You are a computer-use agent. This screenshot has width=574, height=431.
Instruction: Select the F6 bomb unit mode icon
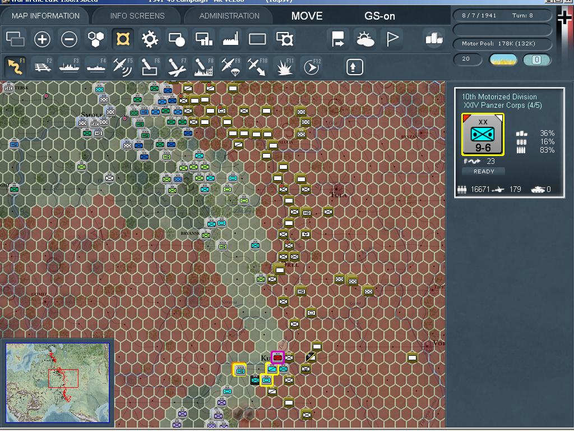[150, 66]
